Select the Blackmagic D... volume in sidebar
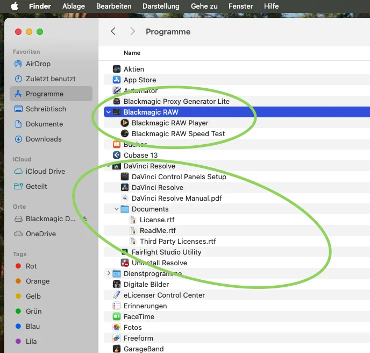The image size is (370, 353). pos(51,219)
